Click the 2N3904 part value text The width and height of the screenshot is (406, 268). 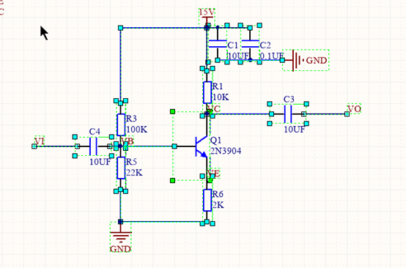point(226,151)
